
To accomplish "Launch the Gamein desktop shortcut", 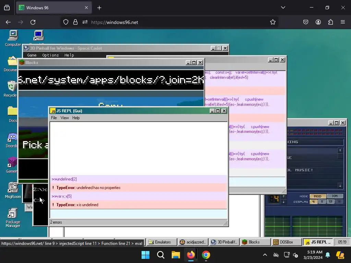I will [12, 165].
